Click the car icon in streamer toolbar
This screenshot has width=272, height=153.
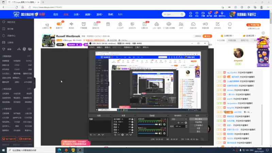(157, 24)
